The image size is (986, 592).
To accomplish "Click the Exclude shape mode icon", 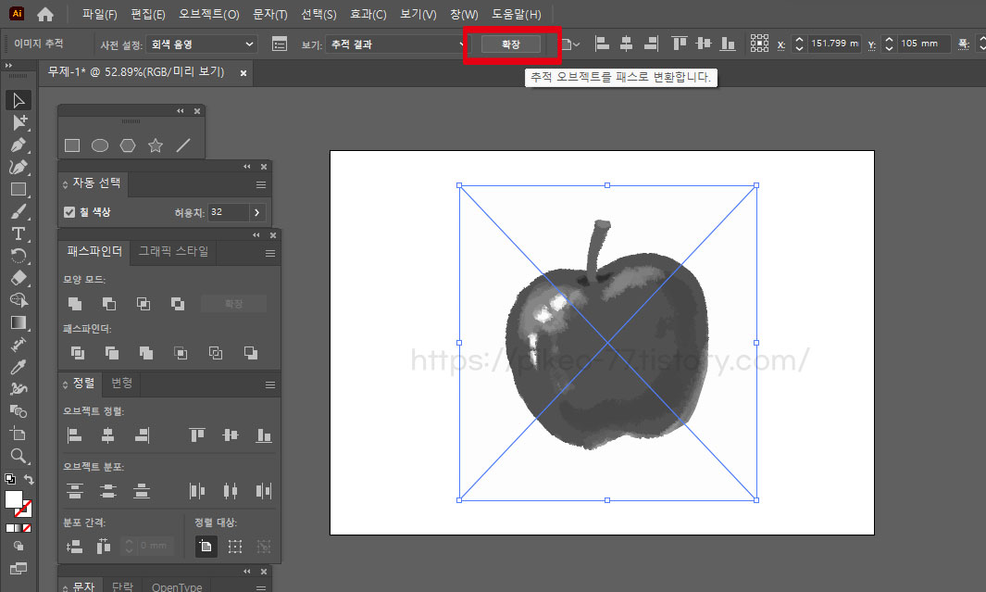I will tap(178, 304).
